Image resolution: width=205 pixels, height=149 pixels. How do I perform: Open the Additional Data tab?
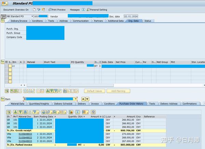point(115,21)
